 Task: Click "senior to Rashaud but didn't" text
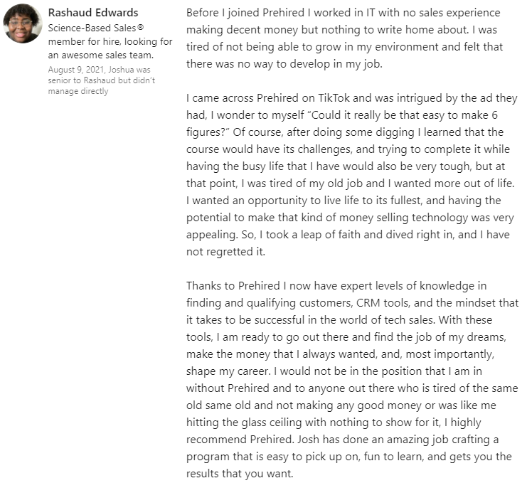click(101, 80)
